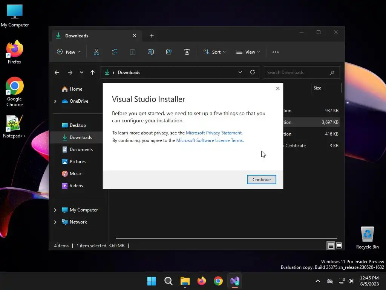The height and width of the screenshot is (290, 386).
Task: Select the Certificate file row sized 3 KB
Action: click(311, 146)
